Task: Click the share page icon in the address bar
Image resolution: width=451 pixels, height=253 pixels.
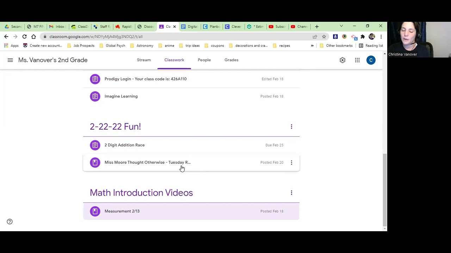Action: 315,37
